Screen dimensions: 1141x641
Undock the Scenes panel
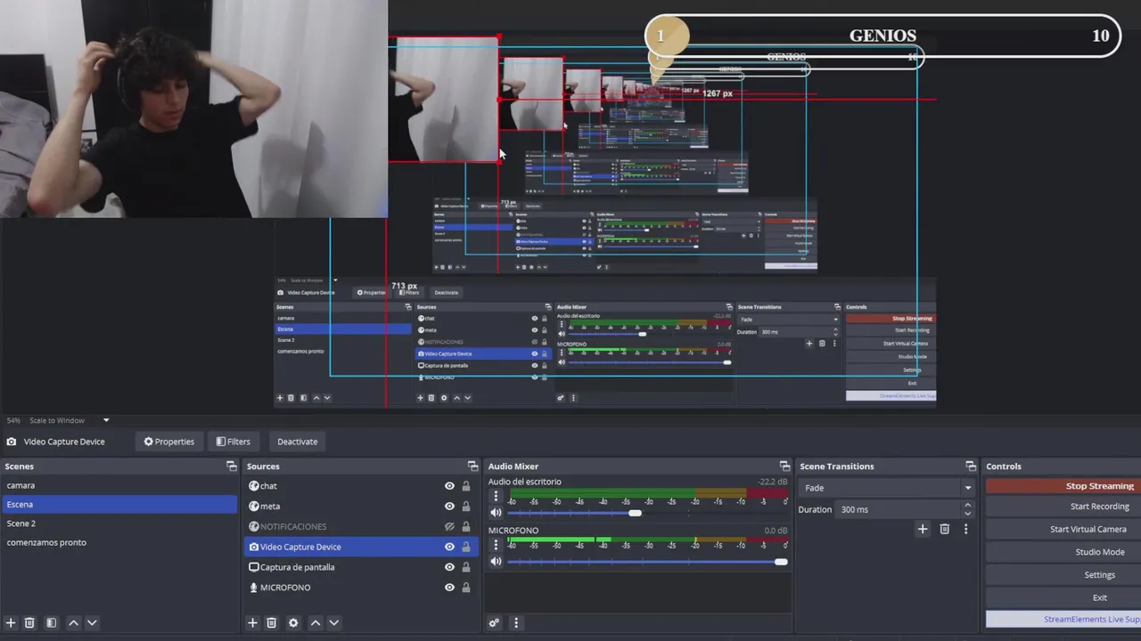pos(232,467)
